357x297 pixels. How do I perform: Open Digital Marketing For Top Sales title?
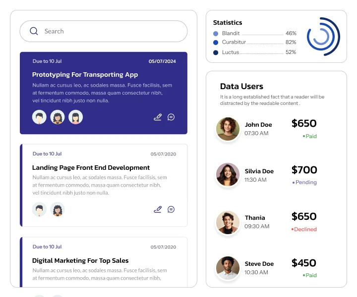click(x=80, y=261)
